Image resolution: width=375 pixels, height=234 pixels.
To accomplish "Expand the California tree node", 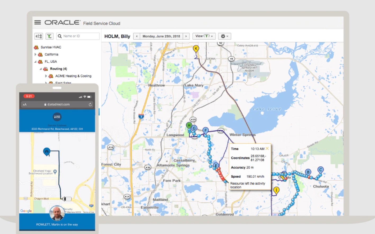I will (35, 54).
